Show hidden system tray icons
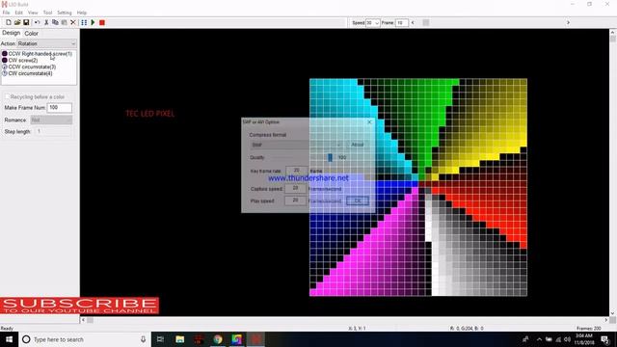The height and width of the screenshot is (347, 617). [x=539, y=339]
